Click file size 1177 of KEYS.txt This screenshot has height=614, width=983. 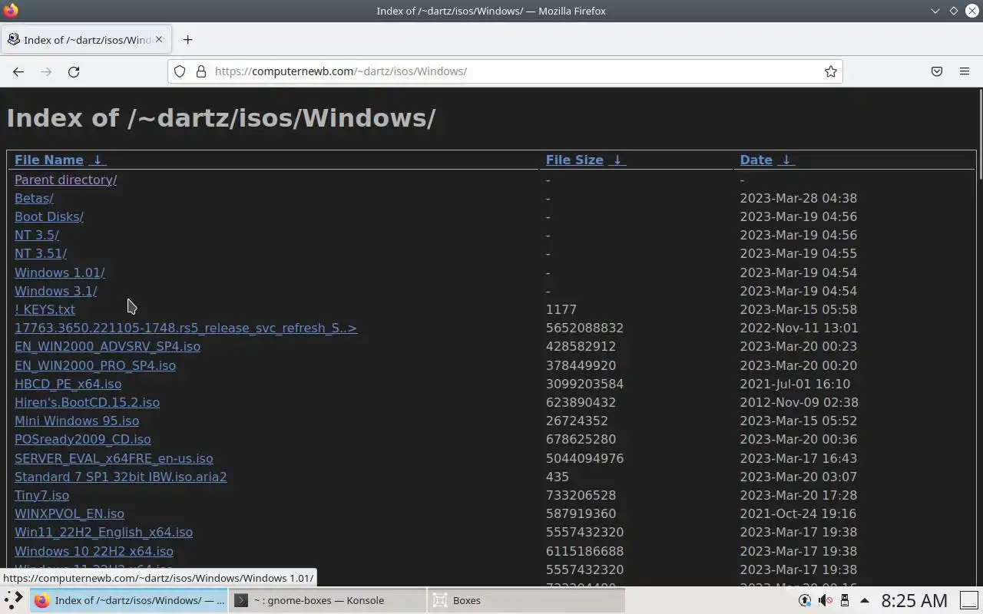561,309
